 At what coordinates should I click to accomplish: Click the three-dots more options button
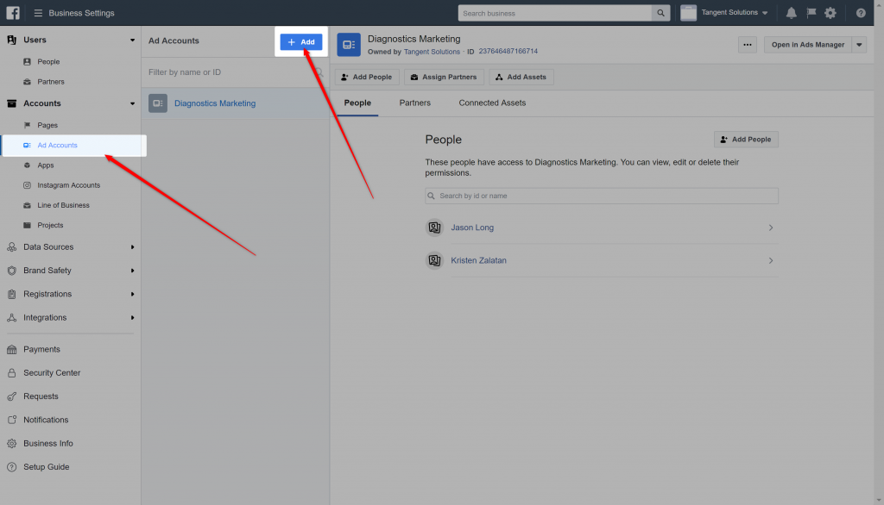(x=747, y=45)
